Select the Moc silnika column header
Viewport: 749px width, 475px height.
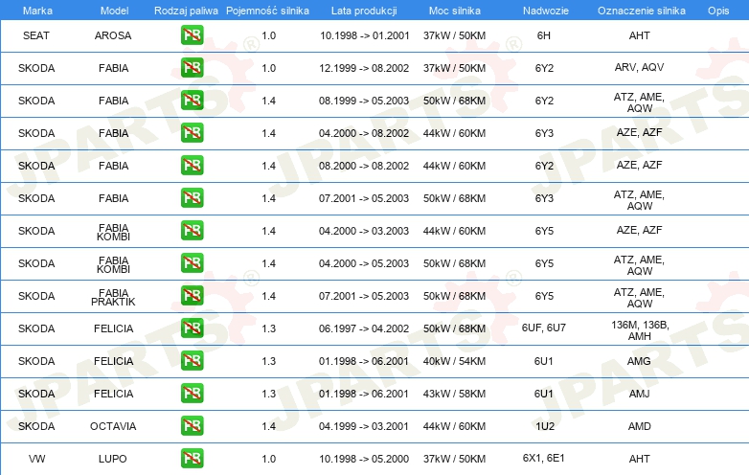(x=454, y=10)
